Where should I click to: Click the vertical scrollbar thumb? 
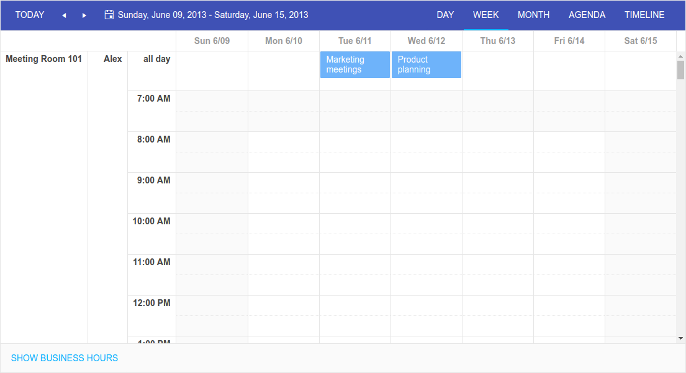tap(680, 70)
